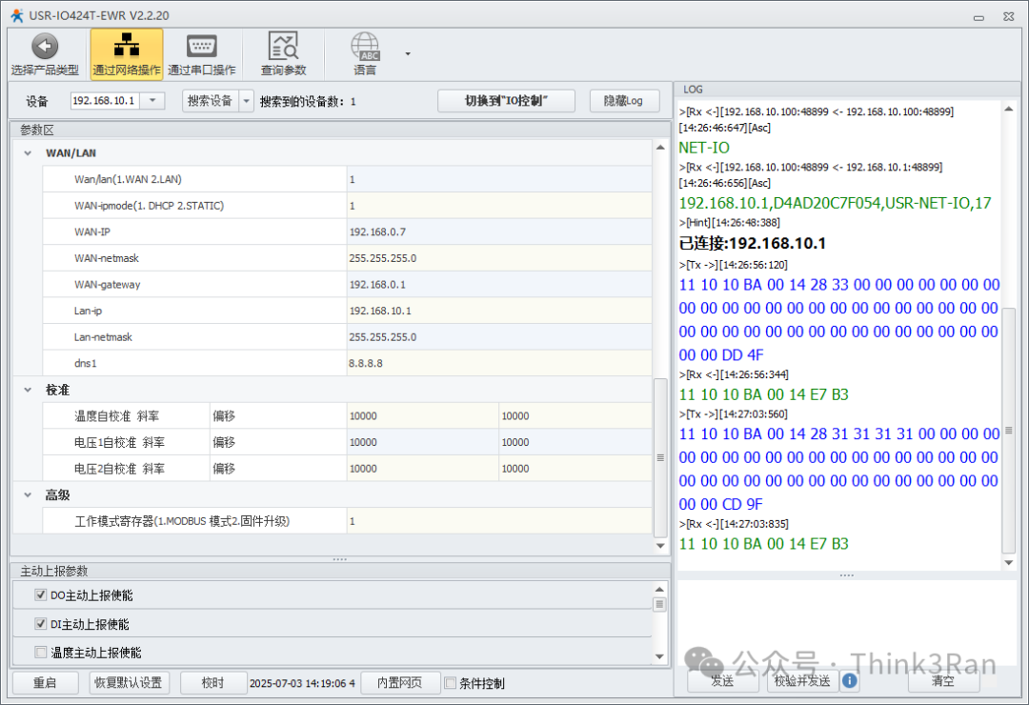The height and width of the screenshot is (705, 1029).
Task: Click the app logo in title bar
Action: click(16, 14)
